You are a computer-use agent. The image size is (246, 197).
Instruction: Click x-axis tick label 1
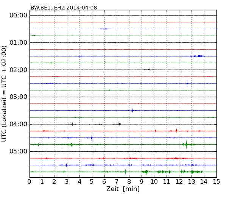coord(42,182)
